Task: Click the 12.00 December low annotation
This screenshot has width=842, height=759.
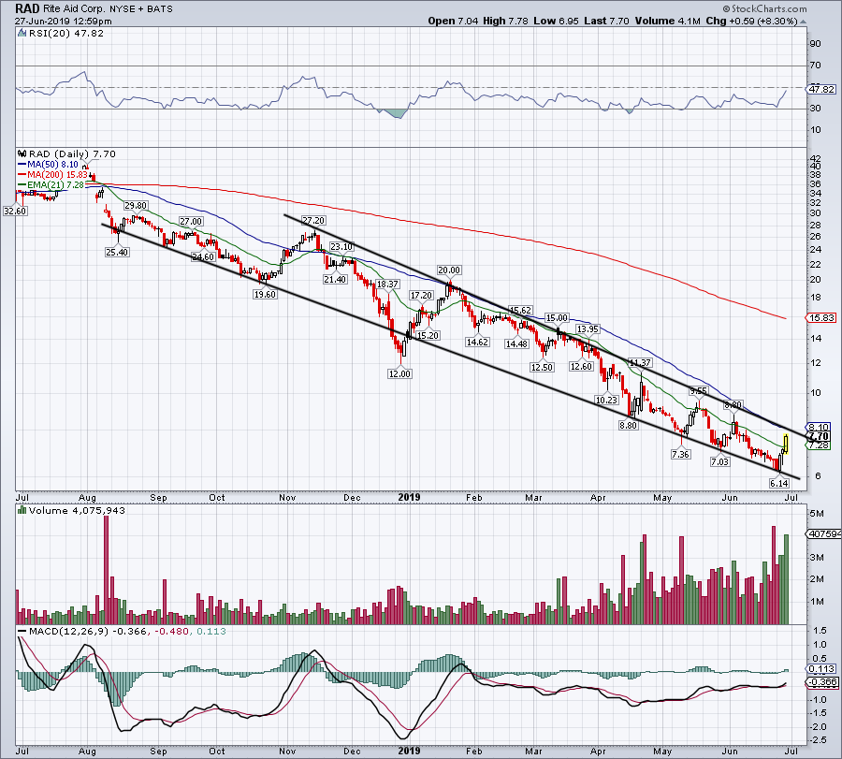Action: tap(399, 373)
